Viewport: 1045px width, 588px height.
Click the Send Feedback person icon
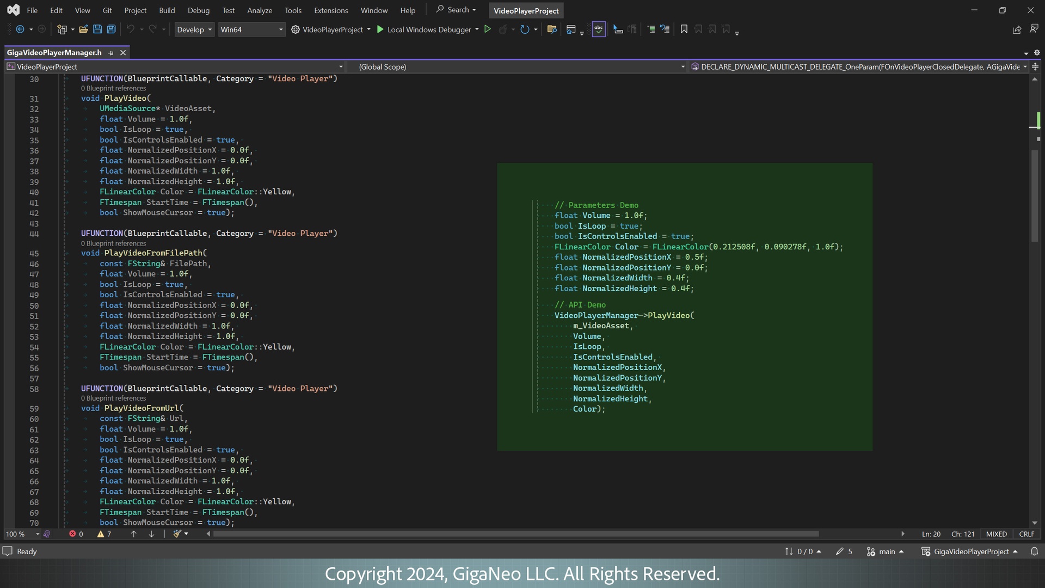coord(1034,29)
